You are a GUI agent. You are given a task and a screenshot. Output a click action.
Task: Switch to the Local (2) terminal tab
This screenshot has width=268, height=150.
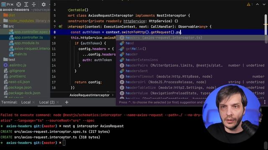tap(47, 102)
